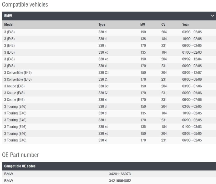This screenshot has height=184, width=216.
Task: Collapse the BMW section with the chevron arrow
Action: coord(213,16)
